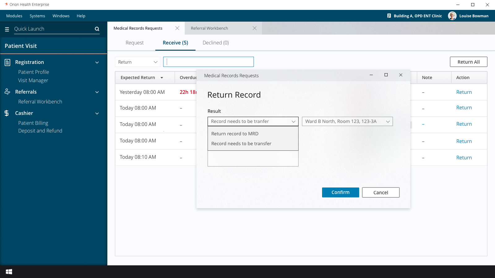Screen dimensions: 495x278
Task: Open the Windows Start button
Action: click(9, 272)
